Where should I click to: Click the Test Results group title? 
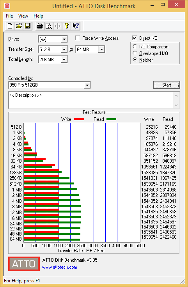click(94, 112)
